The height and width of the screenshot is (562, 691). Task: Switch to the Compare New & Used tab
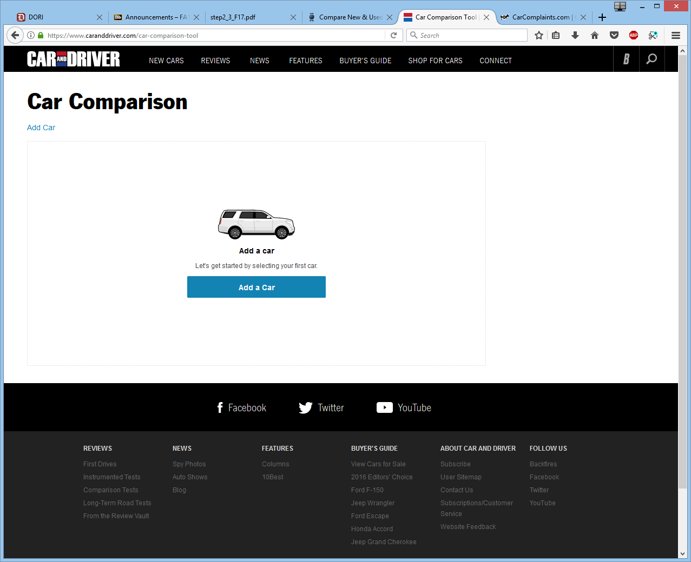tap(350, 17)
